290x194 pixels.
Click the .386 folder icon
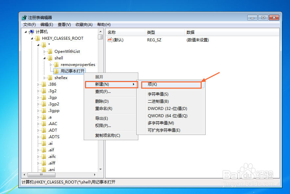pos(44,84)
